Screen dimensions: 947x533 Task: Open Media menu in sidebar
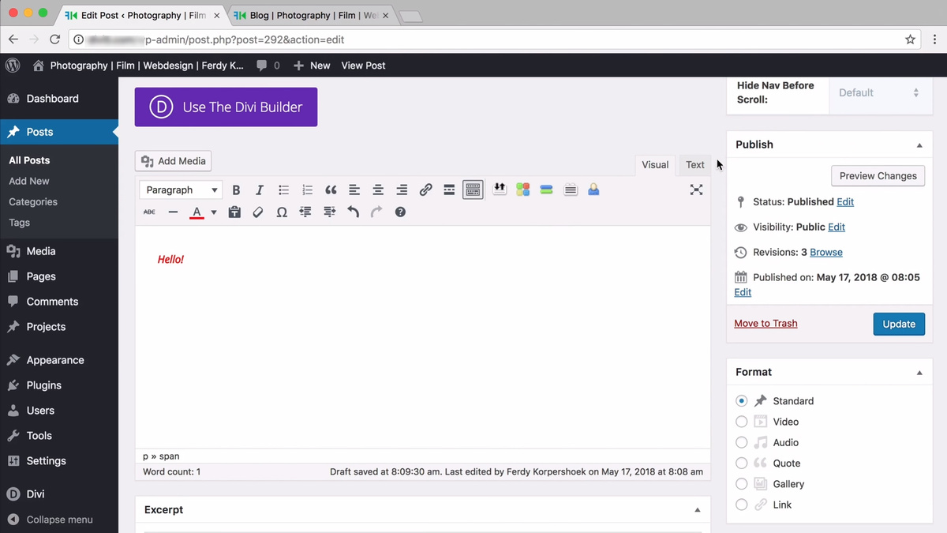pyautogui.click(x=59, y=251)
